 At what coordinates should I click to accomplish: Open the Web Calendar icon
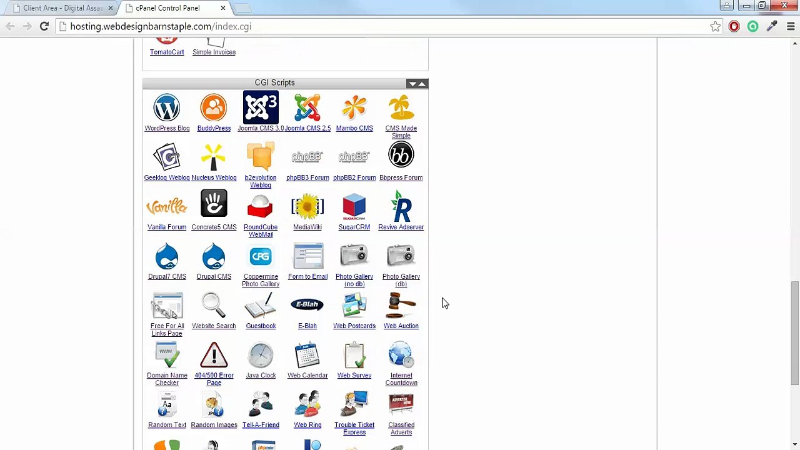click(307, 354)
